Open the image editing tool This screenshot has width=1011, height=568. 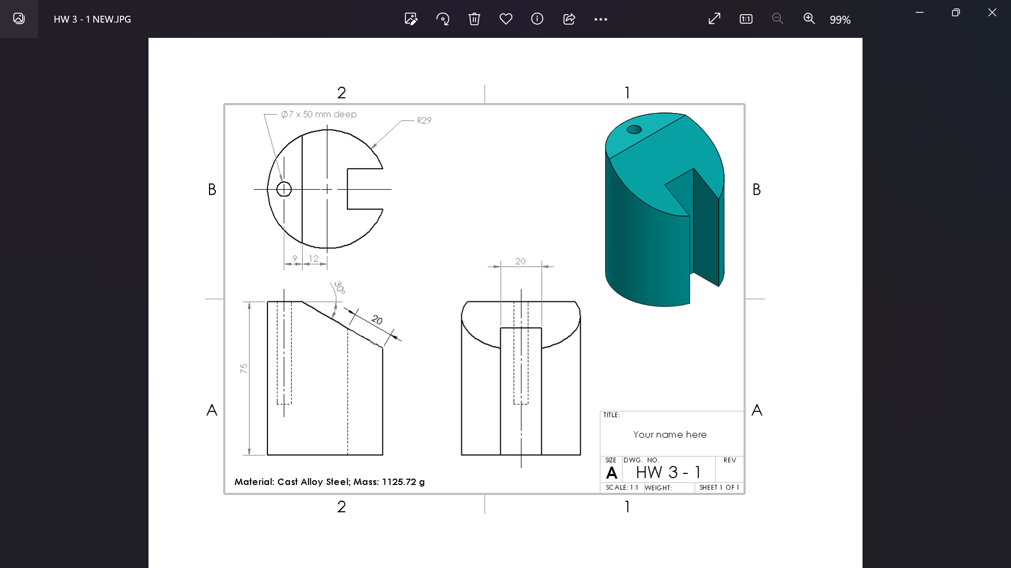(411, 19)
